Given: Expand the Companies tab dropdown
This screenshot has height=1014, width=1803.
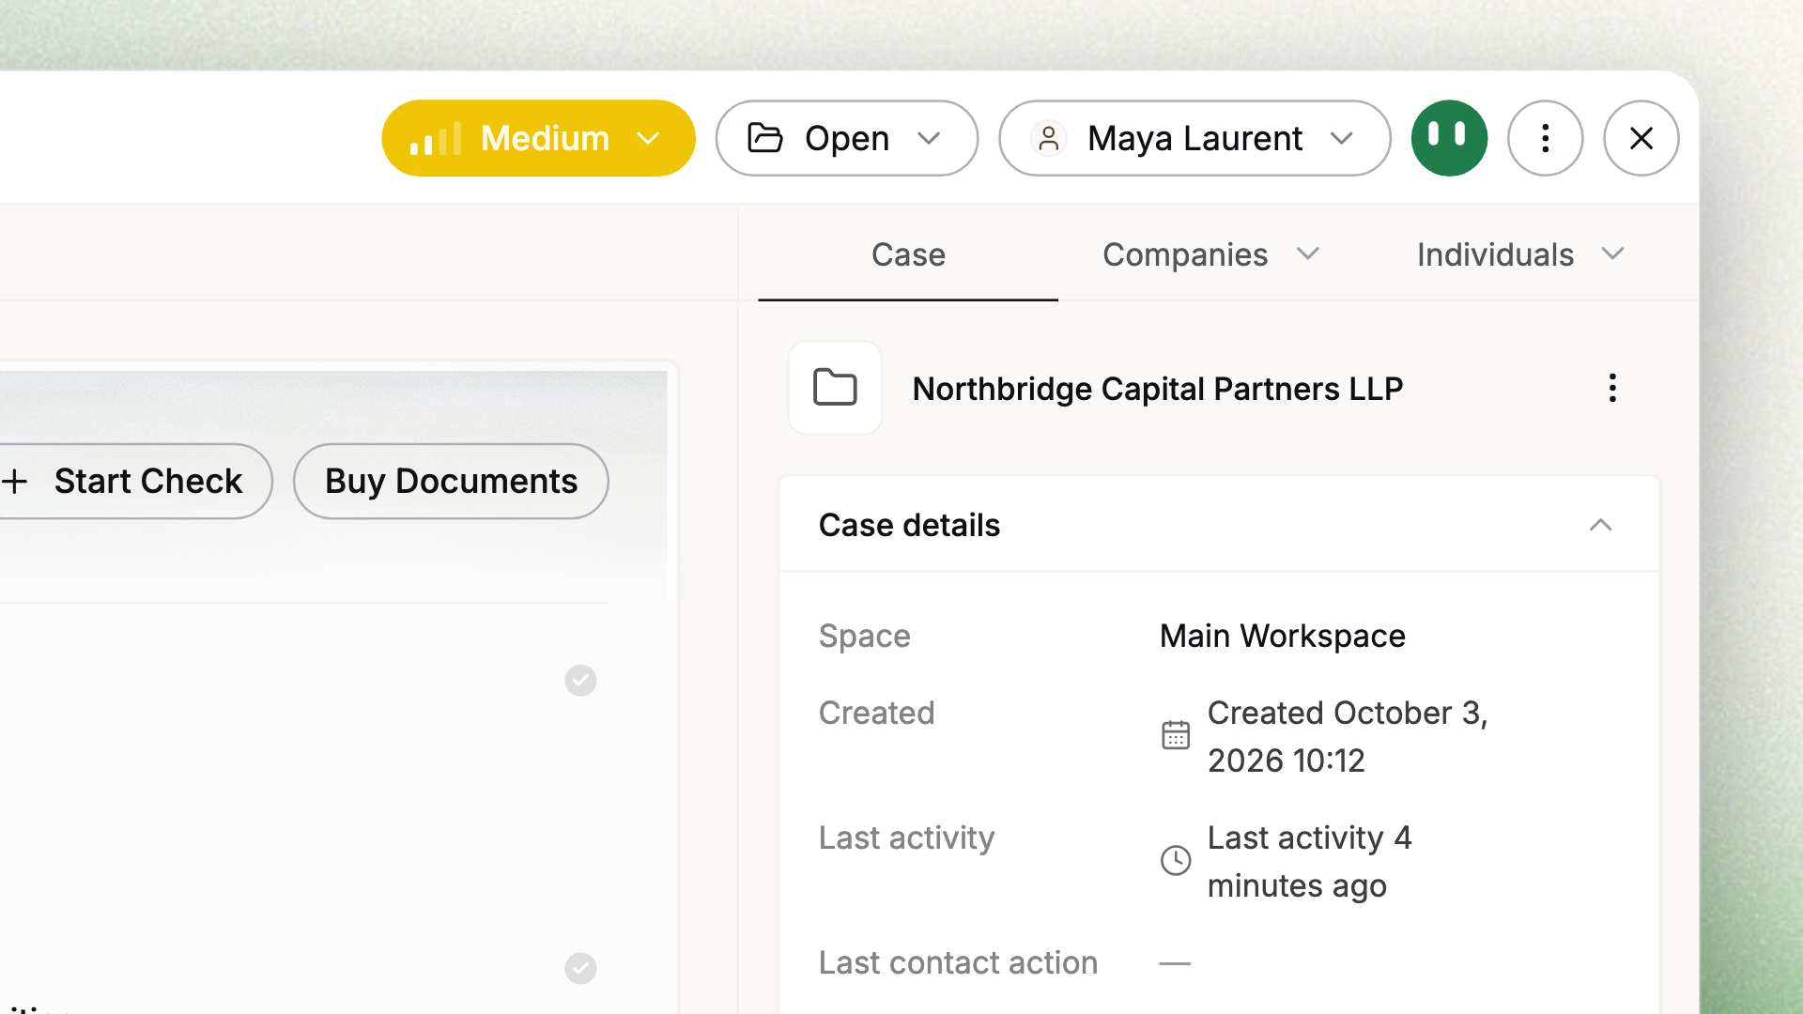Looking at the screenshot, I should point(1211,254).
